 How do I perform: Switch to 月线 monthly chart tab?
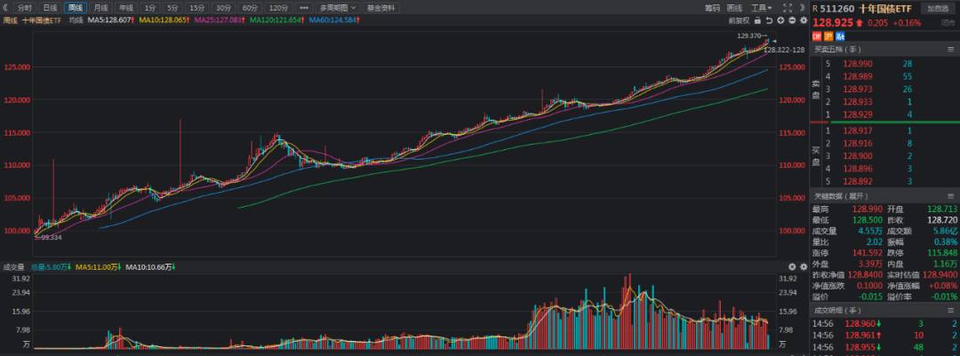click(100, 8)
